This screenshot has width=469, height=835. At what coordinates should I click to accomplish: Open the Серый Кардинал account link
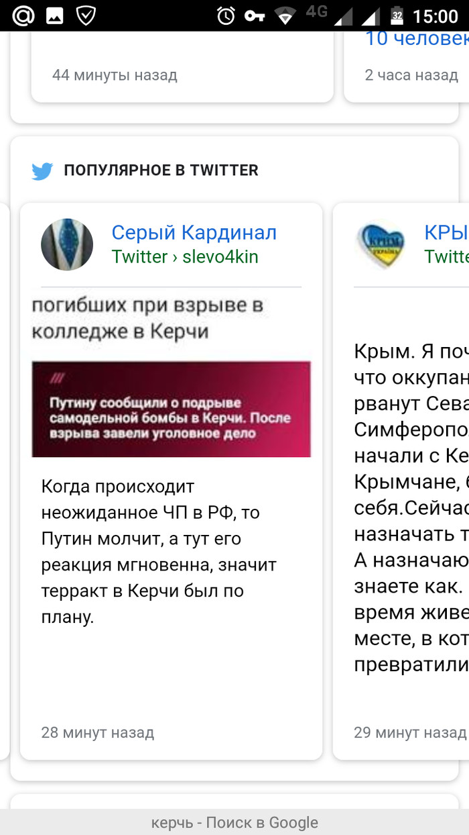click(194, 233)
